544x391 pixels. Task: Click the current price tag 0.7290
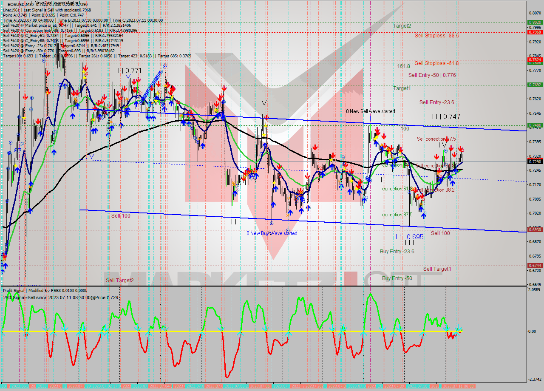[535, 161]
